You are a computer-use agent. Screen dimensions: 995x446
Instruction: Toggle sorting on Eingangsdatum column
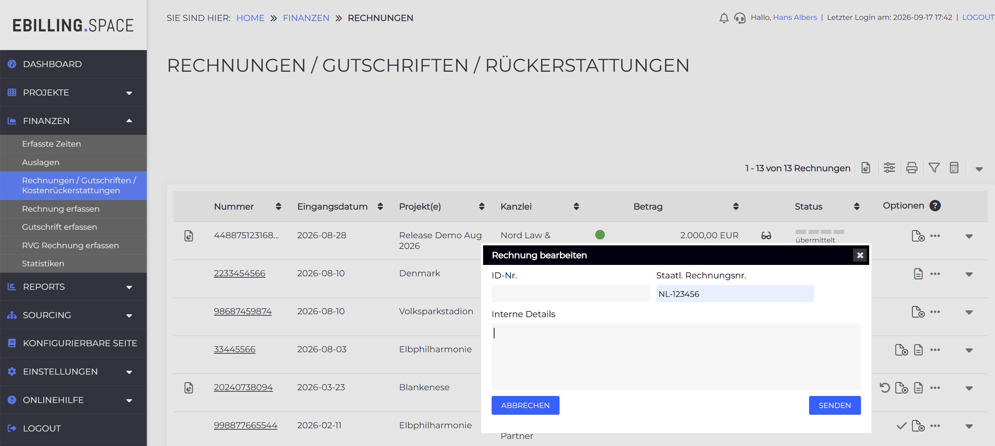[x=380, y=206]
